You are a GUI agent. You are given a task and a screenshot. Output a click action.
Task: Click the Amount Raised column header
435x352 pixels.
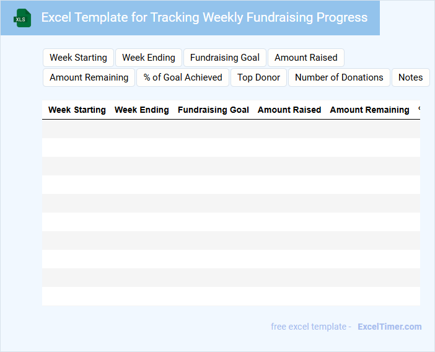[x=289, y=110]
